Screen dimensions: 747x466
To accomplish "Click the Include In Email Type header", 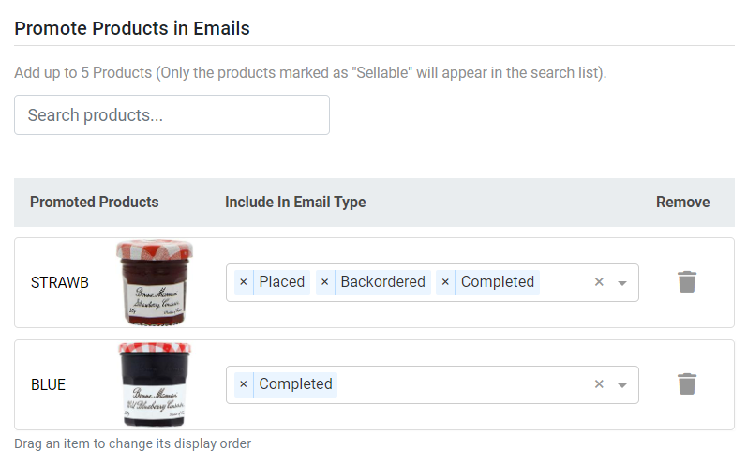I will [x=295, y=202].
